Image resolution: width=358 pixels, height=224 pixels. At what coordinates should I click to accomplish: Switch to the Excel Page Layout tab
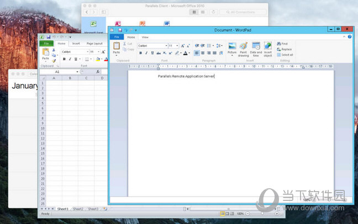[94, 43]
